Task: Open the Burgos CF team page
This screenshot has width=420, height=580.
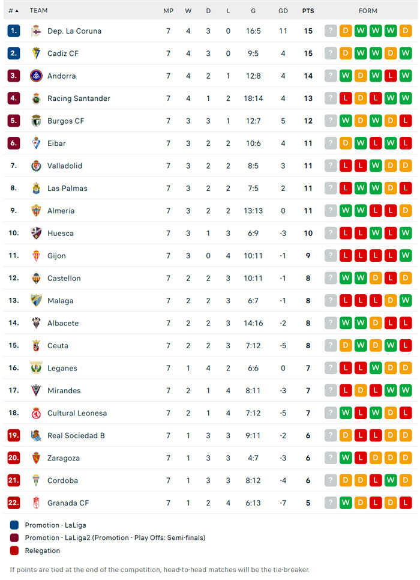Action: click(x=65, y=121)
